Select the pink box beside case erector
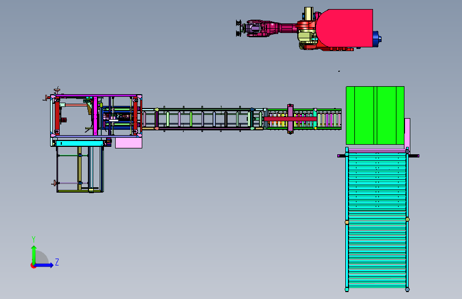The image size is (462, 299). (129, 143)
